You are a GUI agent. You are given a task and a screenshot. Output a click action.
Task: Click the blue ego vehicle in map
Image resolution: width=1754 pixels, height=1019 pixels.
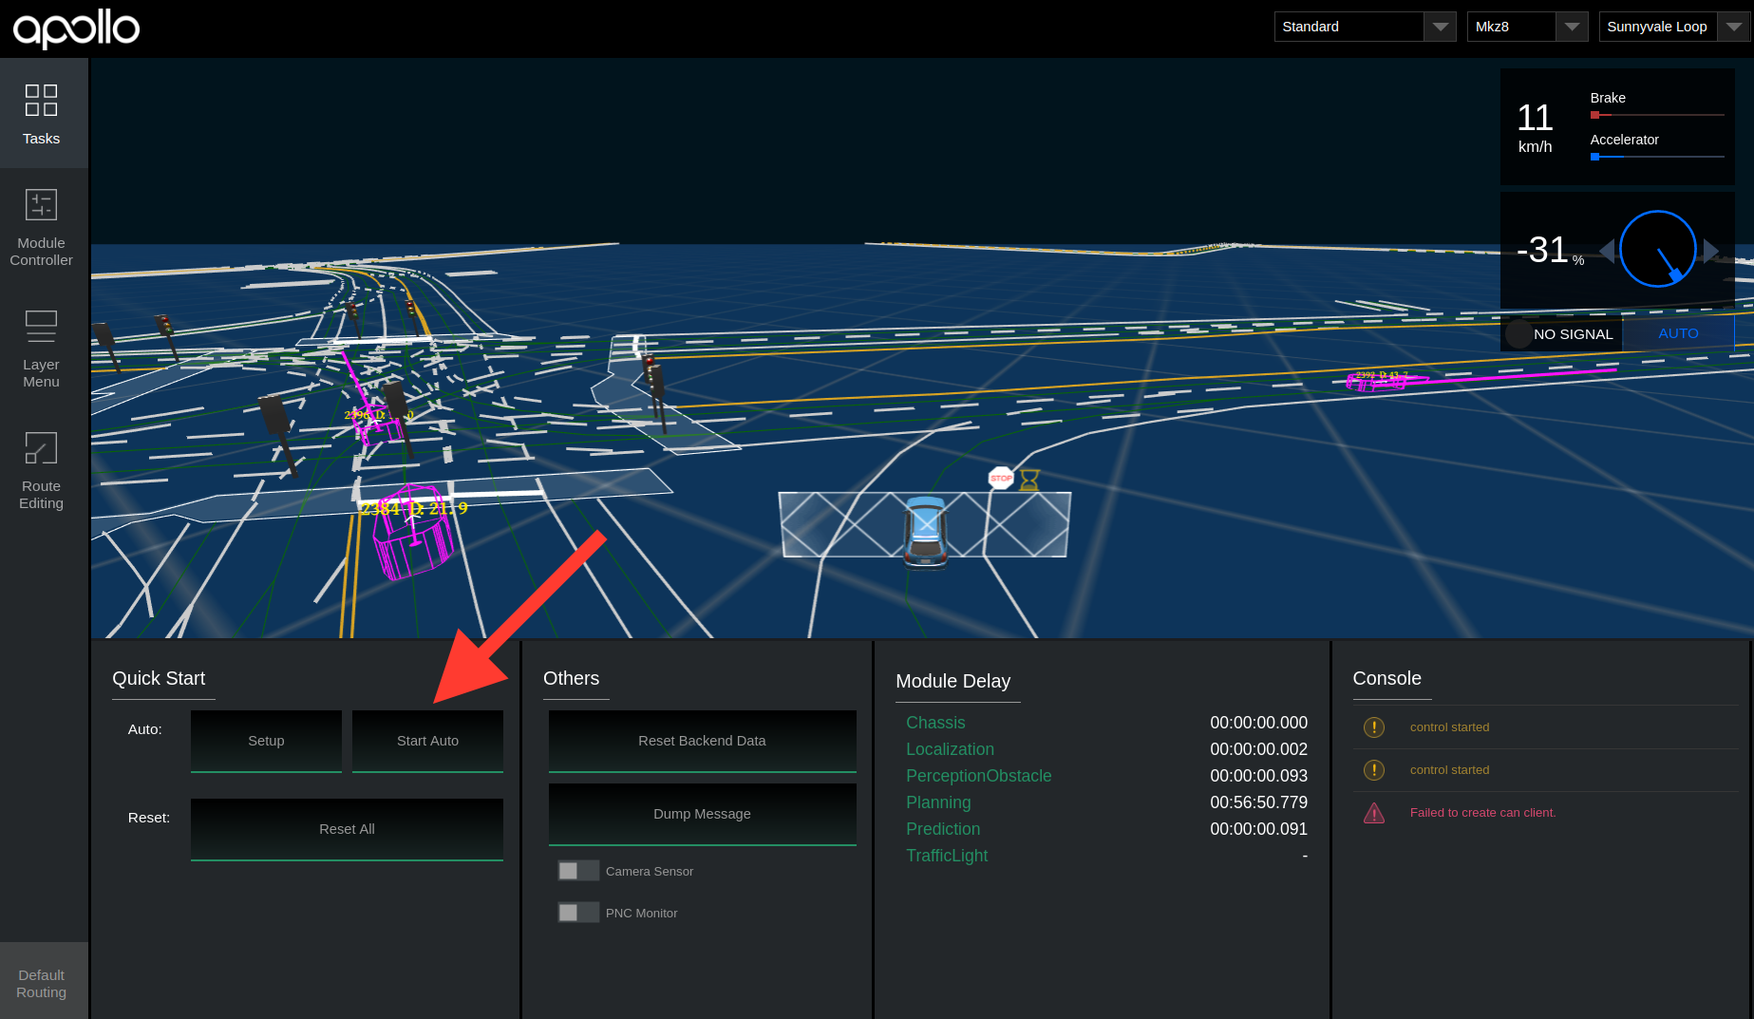(925, 532)
